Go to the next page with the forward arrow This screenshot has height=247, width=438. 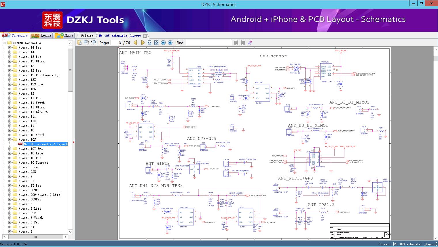click(143, 42)
